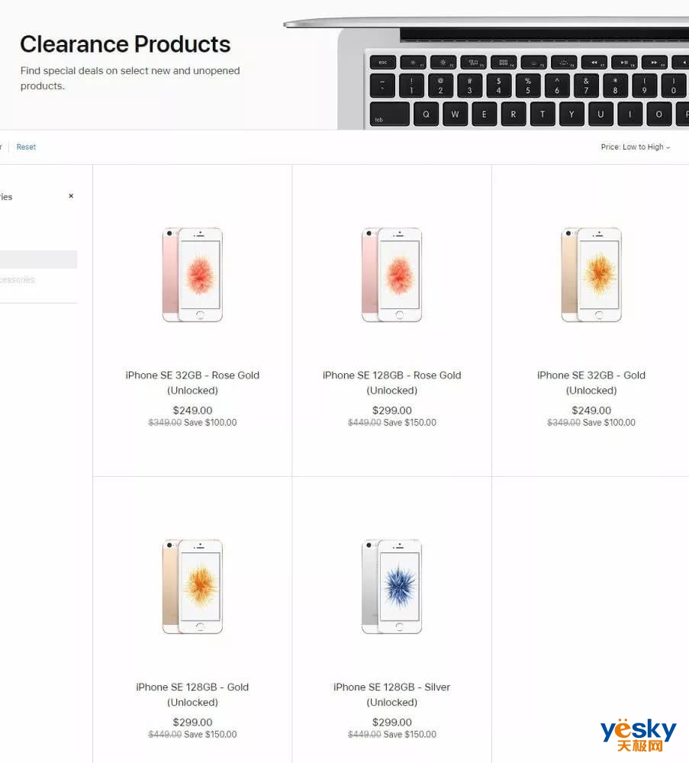The width and height of the screenshot is (689, 763).
Task: Select iPhone SE 32GB - Rose Gold title link
Action: pos(193,383)
